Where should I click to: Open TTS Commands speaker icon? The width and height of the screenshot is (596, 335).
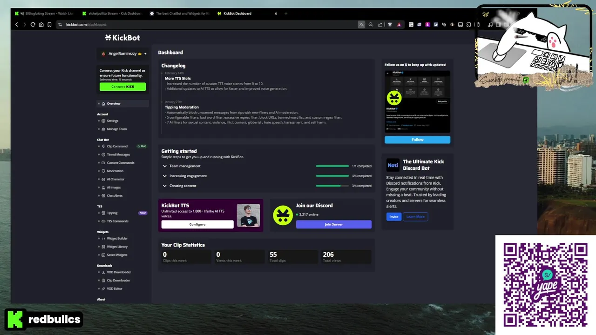103,221
